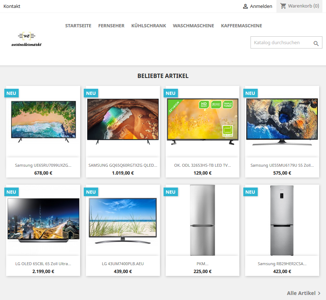
Task: Open the Fernseher category
Action: tap(111, 26)
